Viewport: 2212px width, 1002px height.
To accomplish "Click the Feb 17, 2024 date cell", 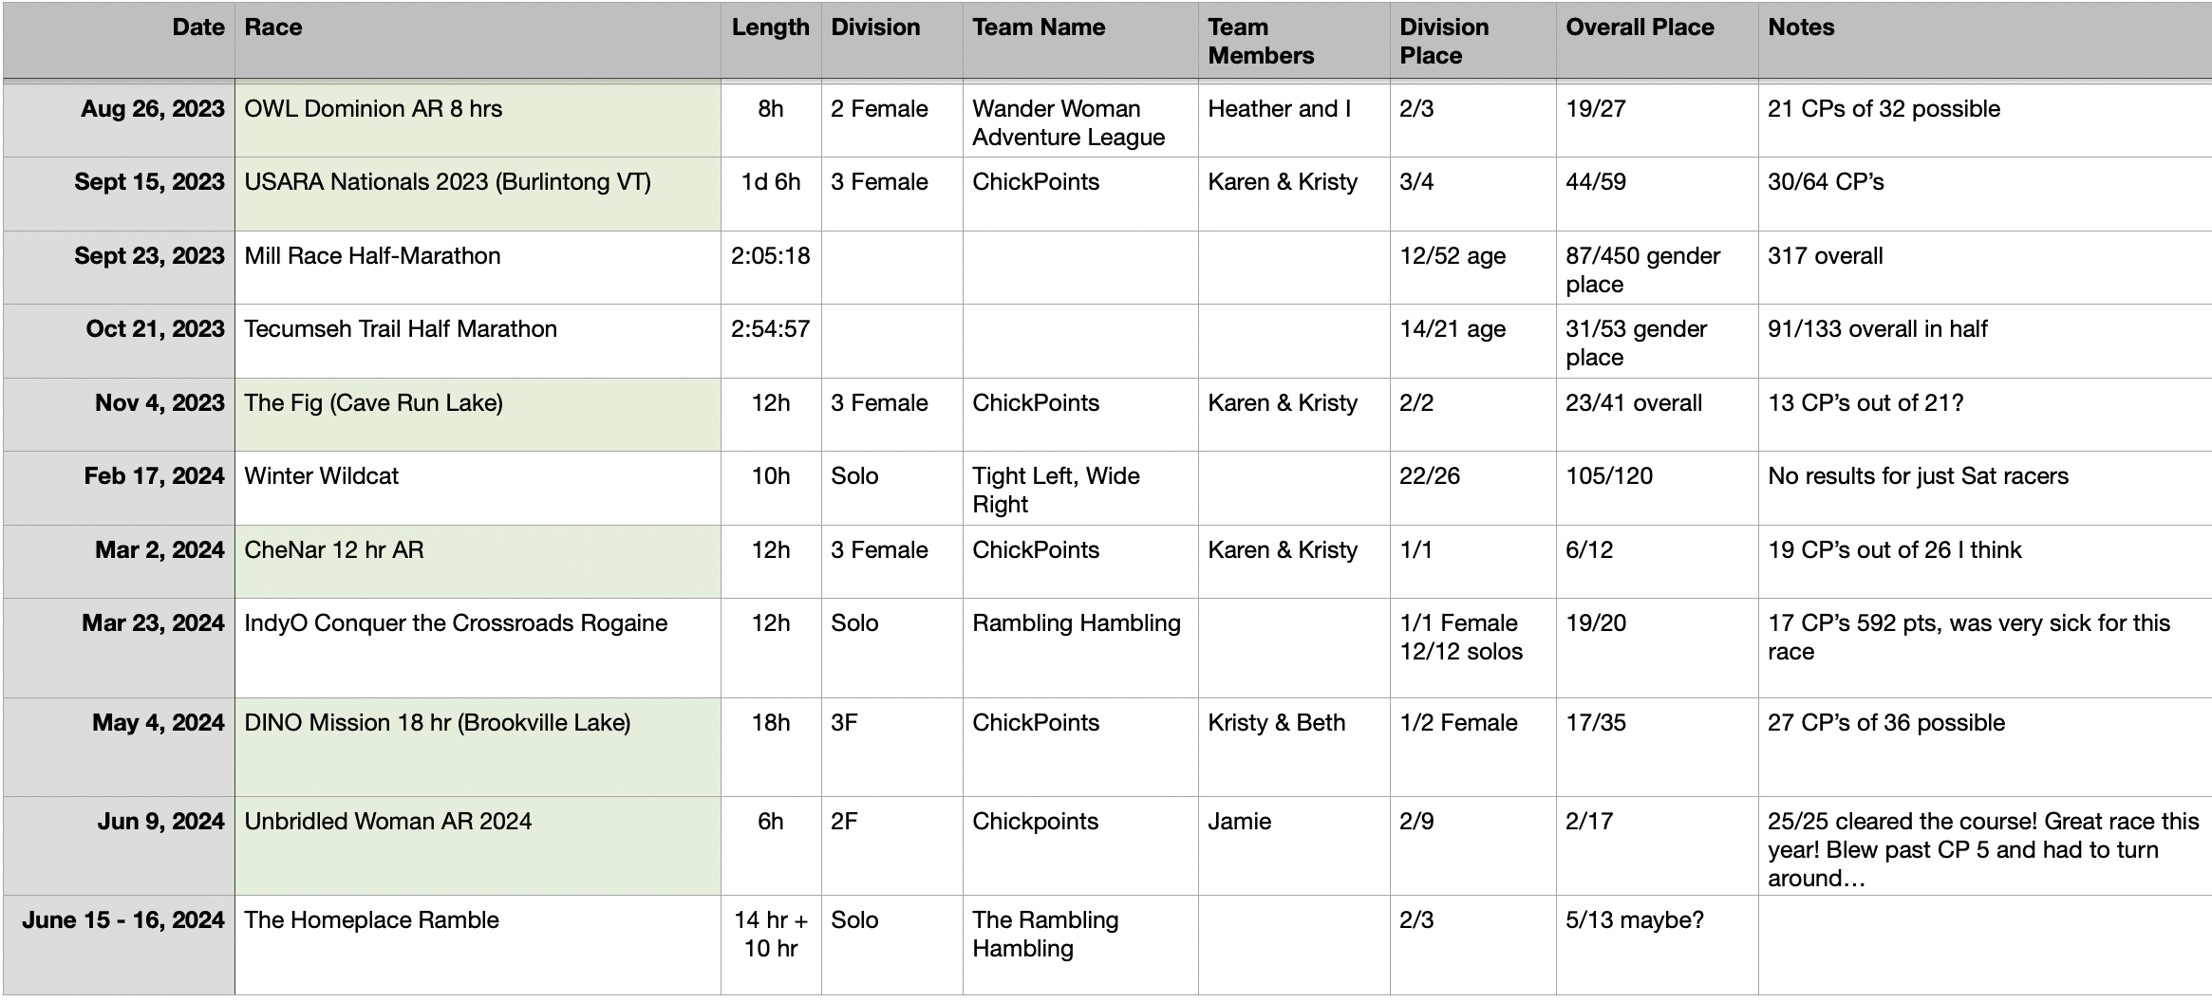I will click(x=154, y=476).
